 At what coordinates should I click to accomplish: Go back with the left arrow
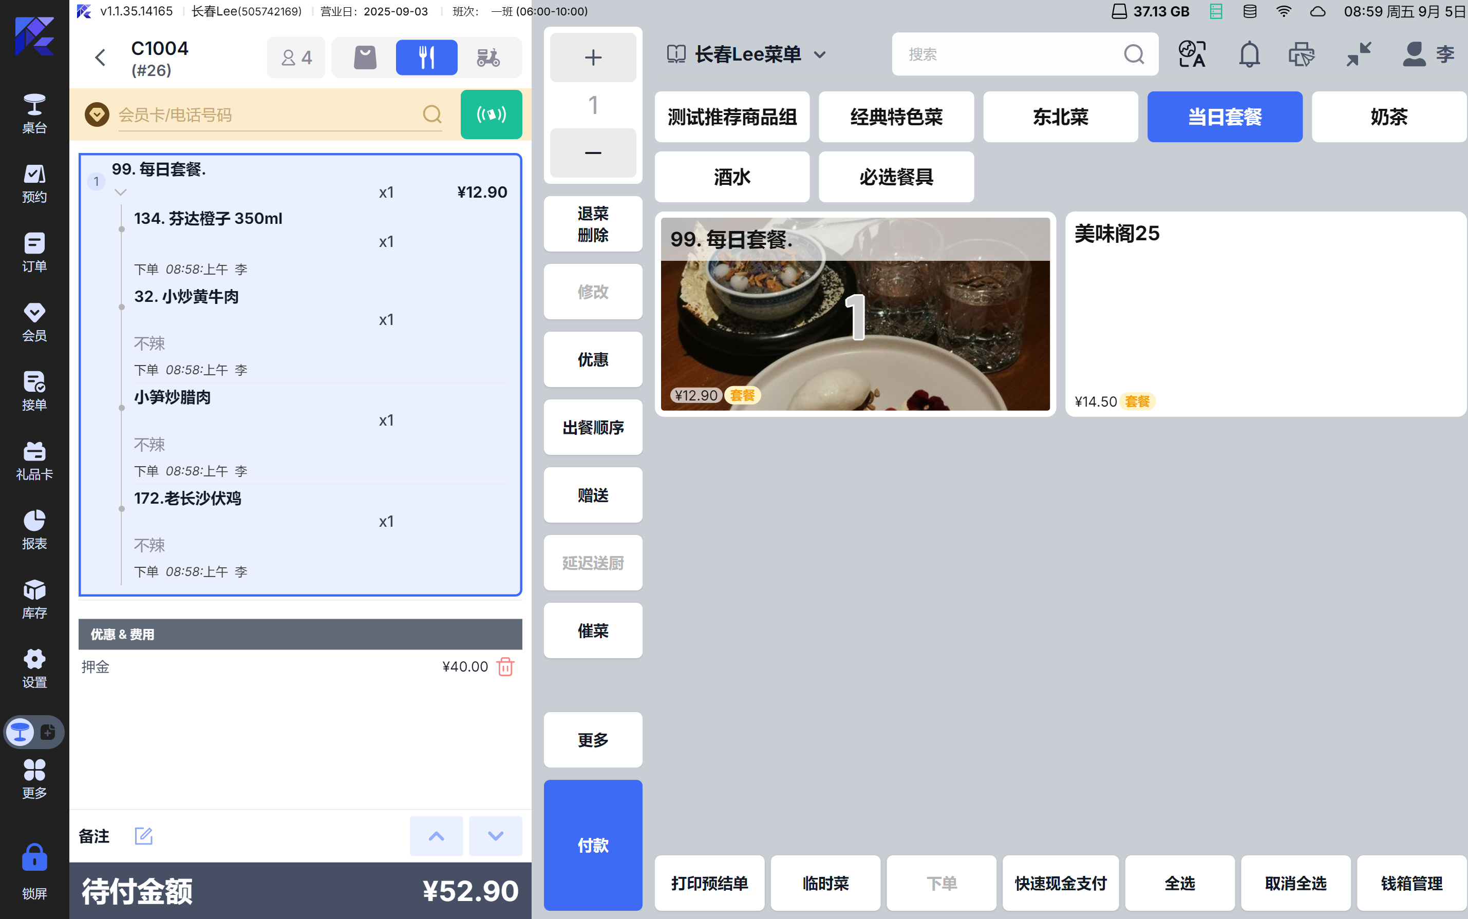(x=100, y=58)
